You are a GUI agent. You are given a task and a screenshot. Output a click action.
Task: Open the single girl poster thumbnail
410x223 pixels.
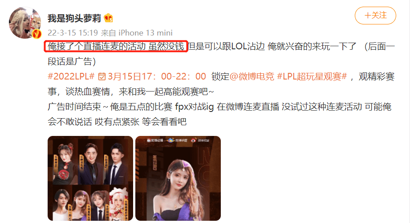(x=178, y=179)
